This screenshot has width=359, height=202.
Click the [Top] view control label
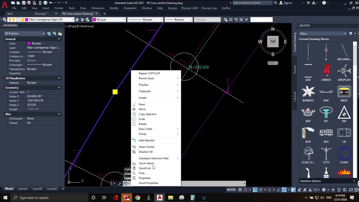point(72,26)
